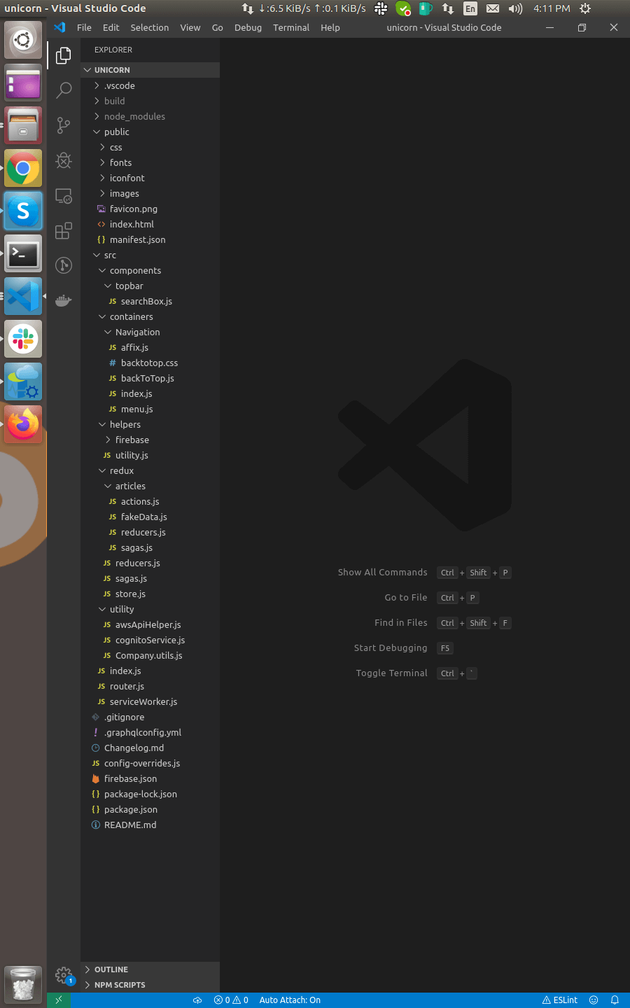Open store.js file
Viewport: 630px width, 1008px height.
coord(150,594)
